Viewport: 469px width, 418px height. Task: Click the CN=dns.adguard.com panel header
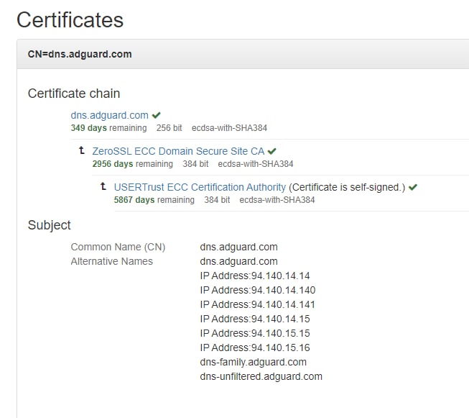click(x=243, y=54)
